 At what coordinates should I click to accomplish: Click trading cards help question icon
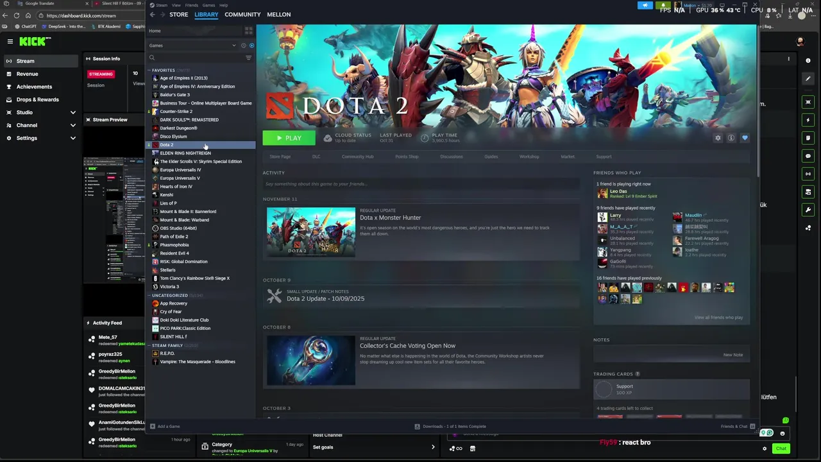tap(637, 374)
